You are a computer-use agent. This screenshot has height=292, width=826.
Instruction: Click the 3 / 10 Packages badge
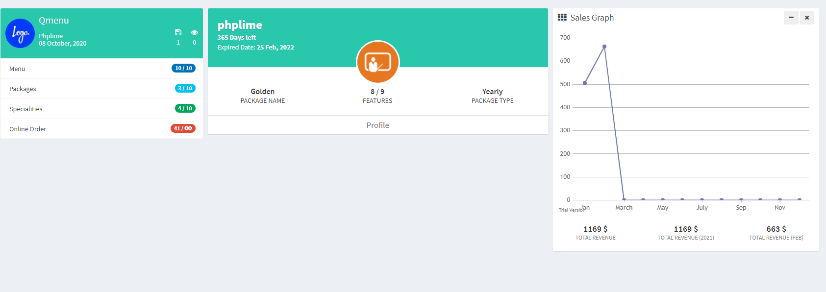[x=185, y=88]
